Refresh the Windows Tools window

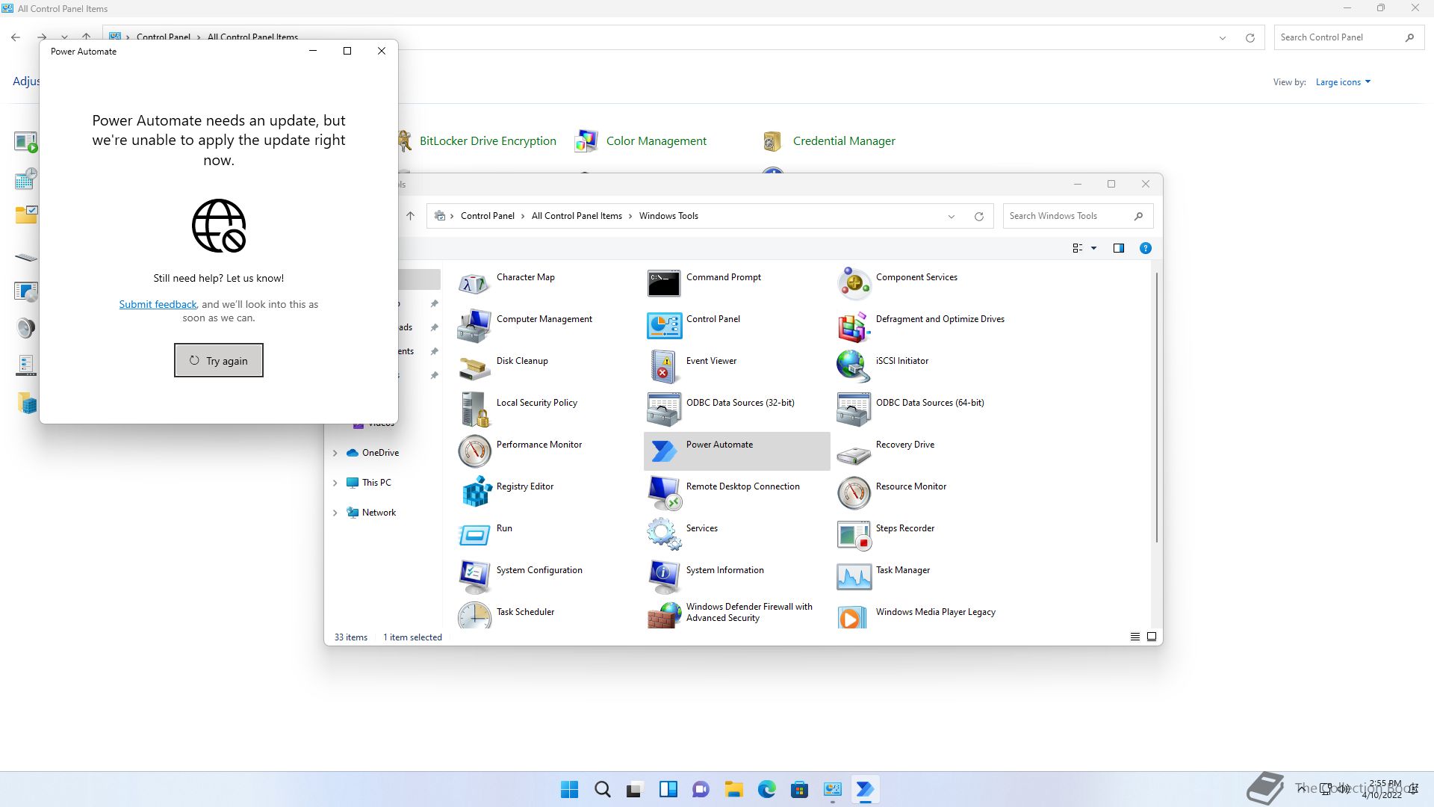click(x=978, y=217)
